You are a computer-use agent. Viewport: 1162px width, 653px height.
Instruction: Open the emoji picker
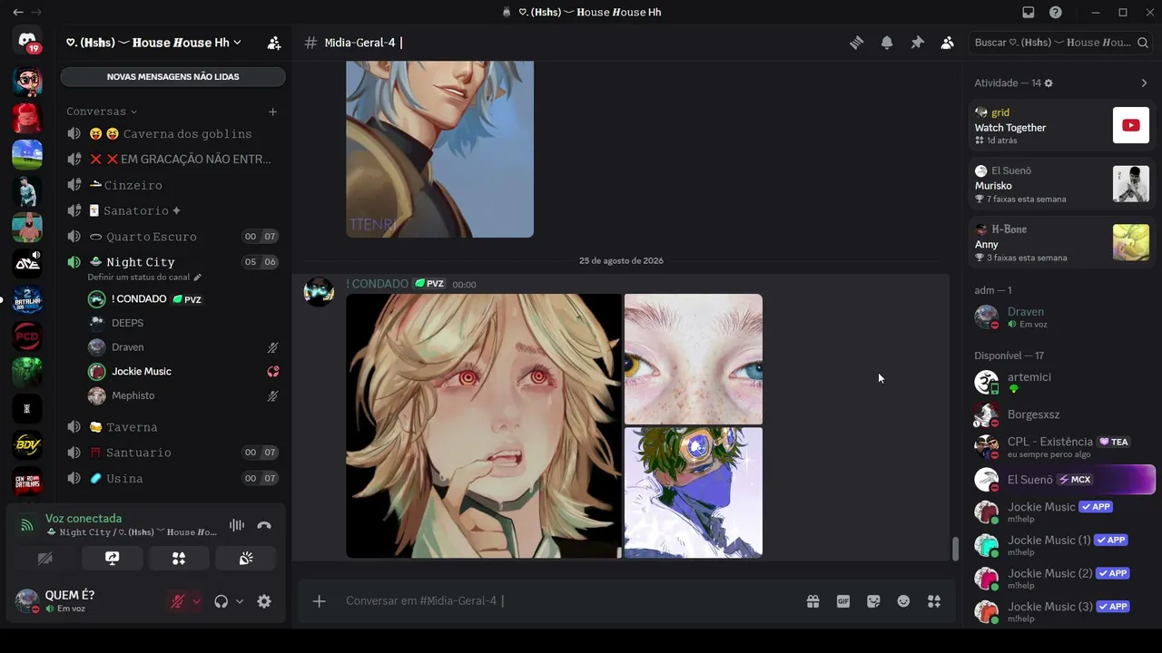903,601
